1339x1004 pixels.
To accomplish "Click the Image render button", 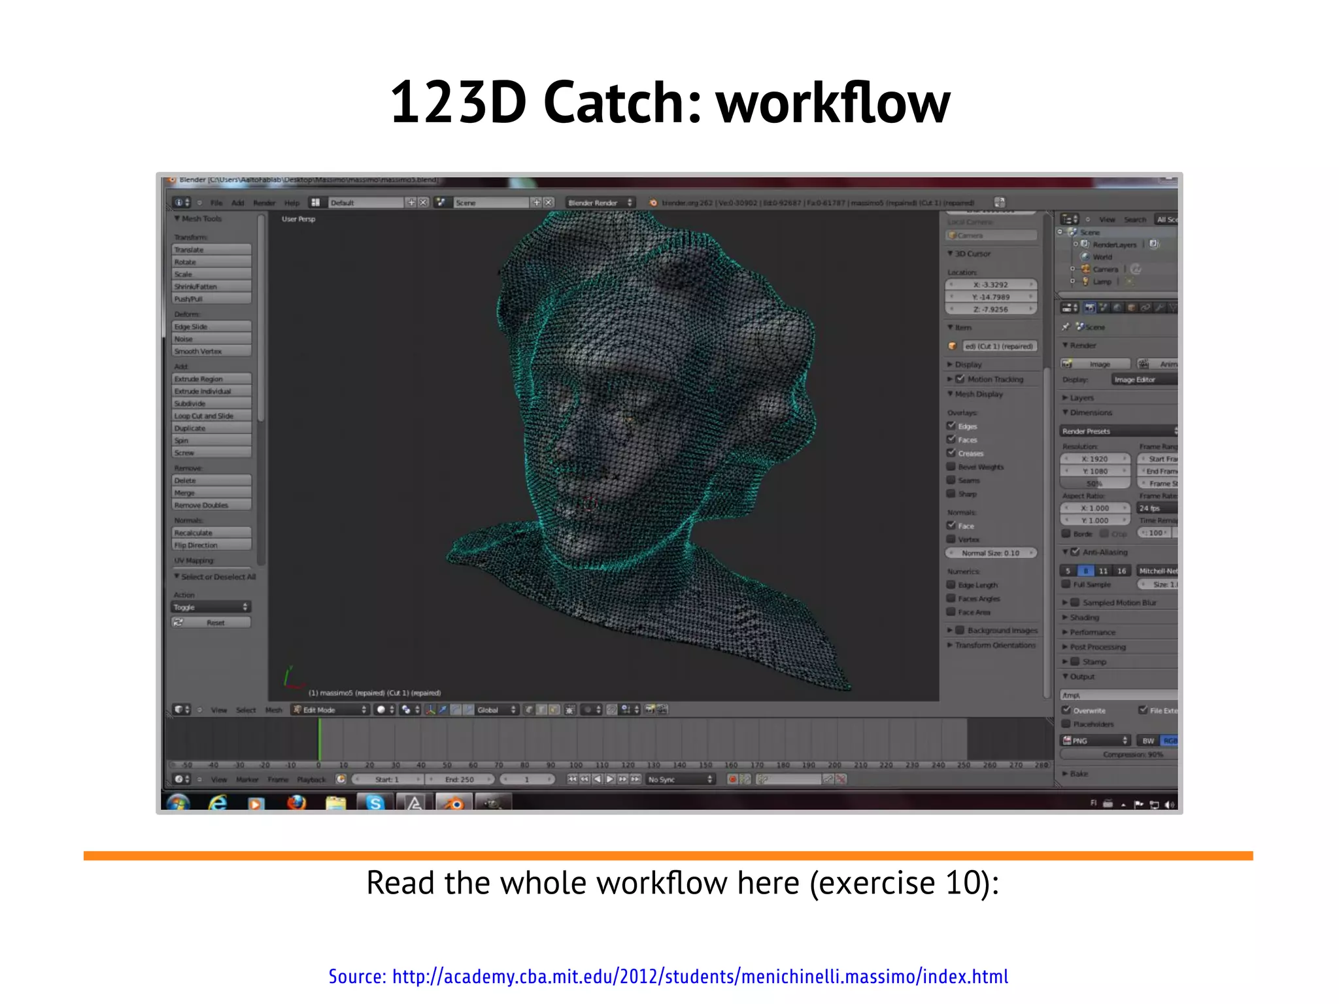I will 1095,363.
